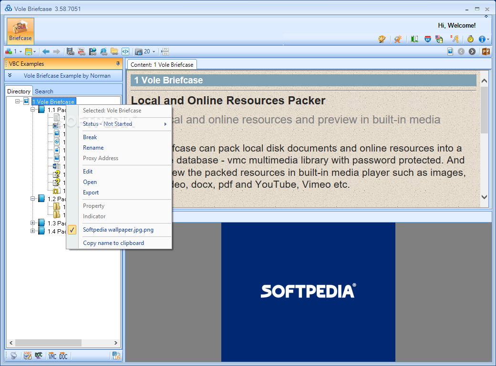
Task: Toggle Softpedia wallpaper.jpg.png checked item
Action: pos(120,230)
